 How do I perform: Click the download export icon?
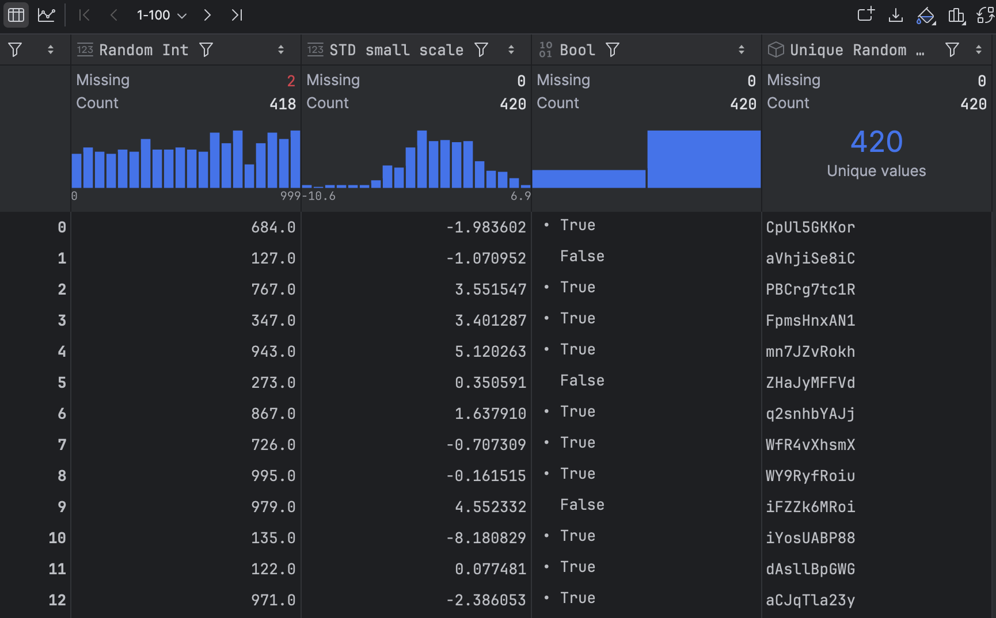tap(896, 15)
